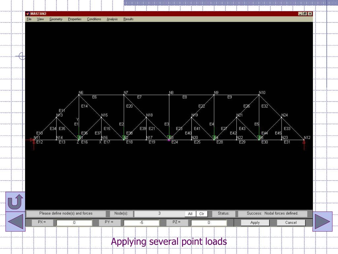Select node N23 on bottom chord
The image size is (338, 254).
point(282,140)
